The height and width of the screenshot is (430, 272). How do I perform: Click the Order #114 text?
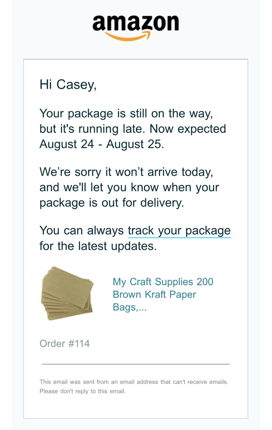coord(65,343)
